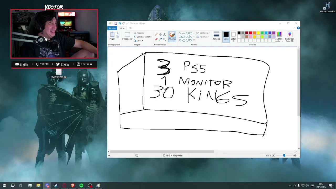Viewport: 336px width, 189px height.
Task: Activate Color 2 selector
Action: pyautogui.click(x=233, y=36)
